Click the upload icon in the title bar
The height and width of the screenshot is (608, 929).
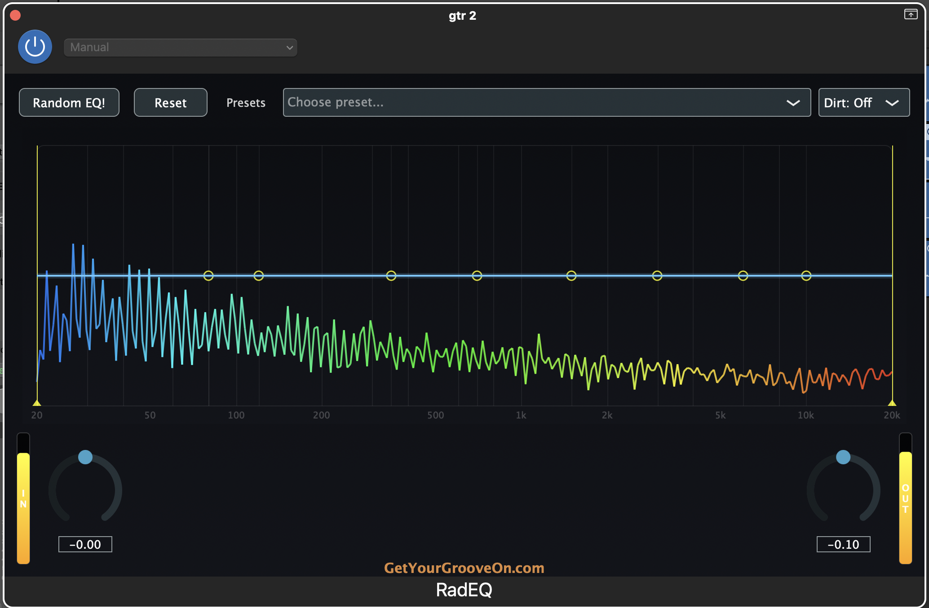(911, 14)
